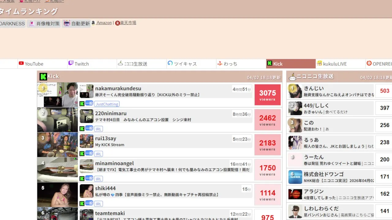Open the 株式会社ドワンゴ broadcaster name

coord(324,174)
